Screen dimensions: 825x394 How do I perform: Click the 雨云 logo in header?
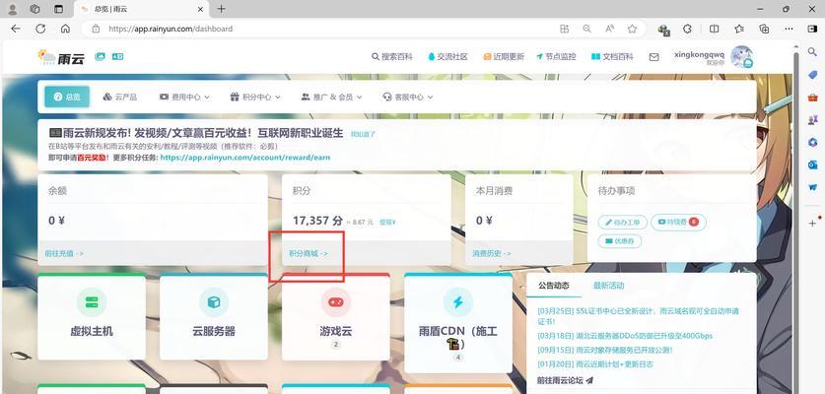point(61,57)
